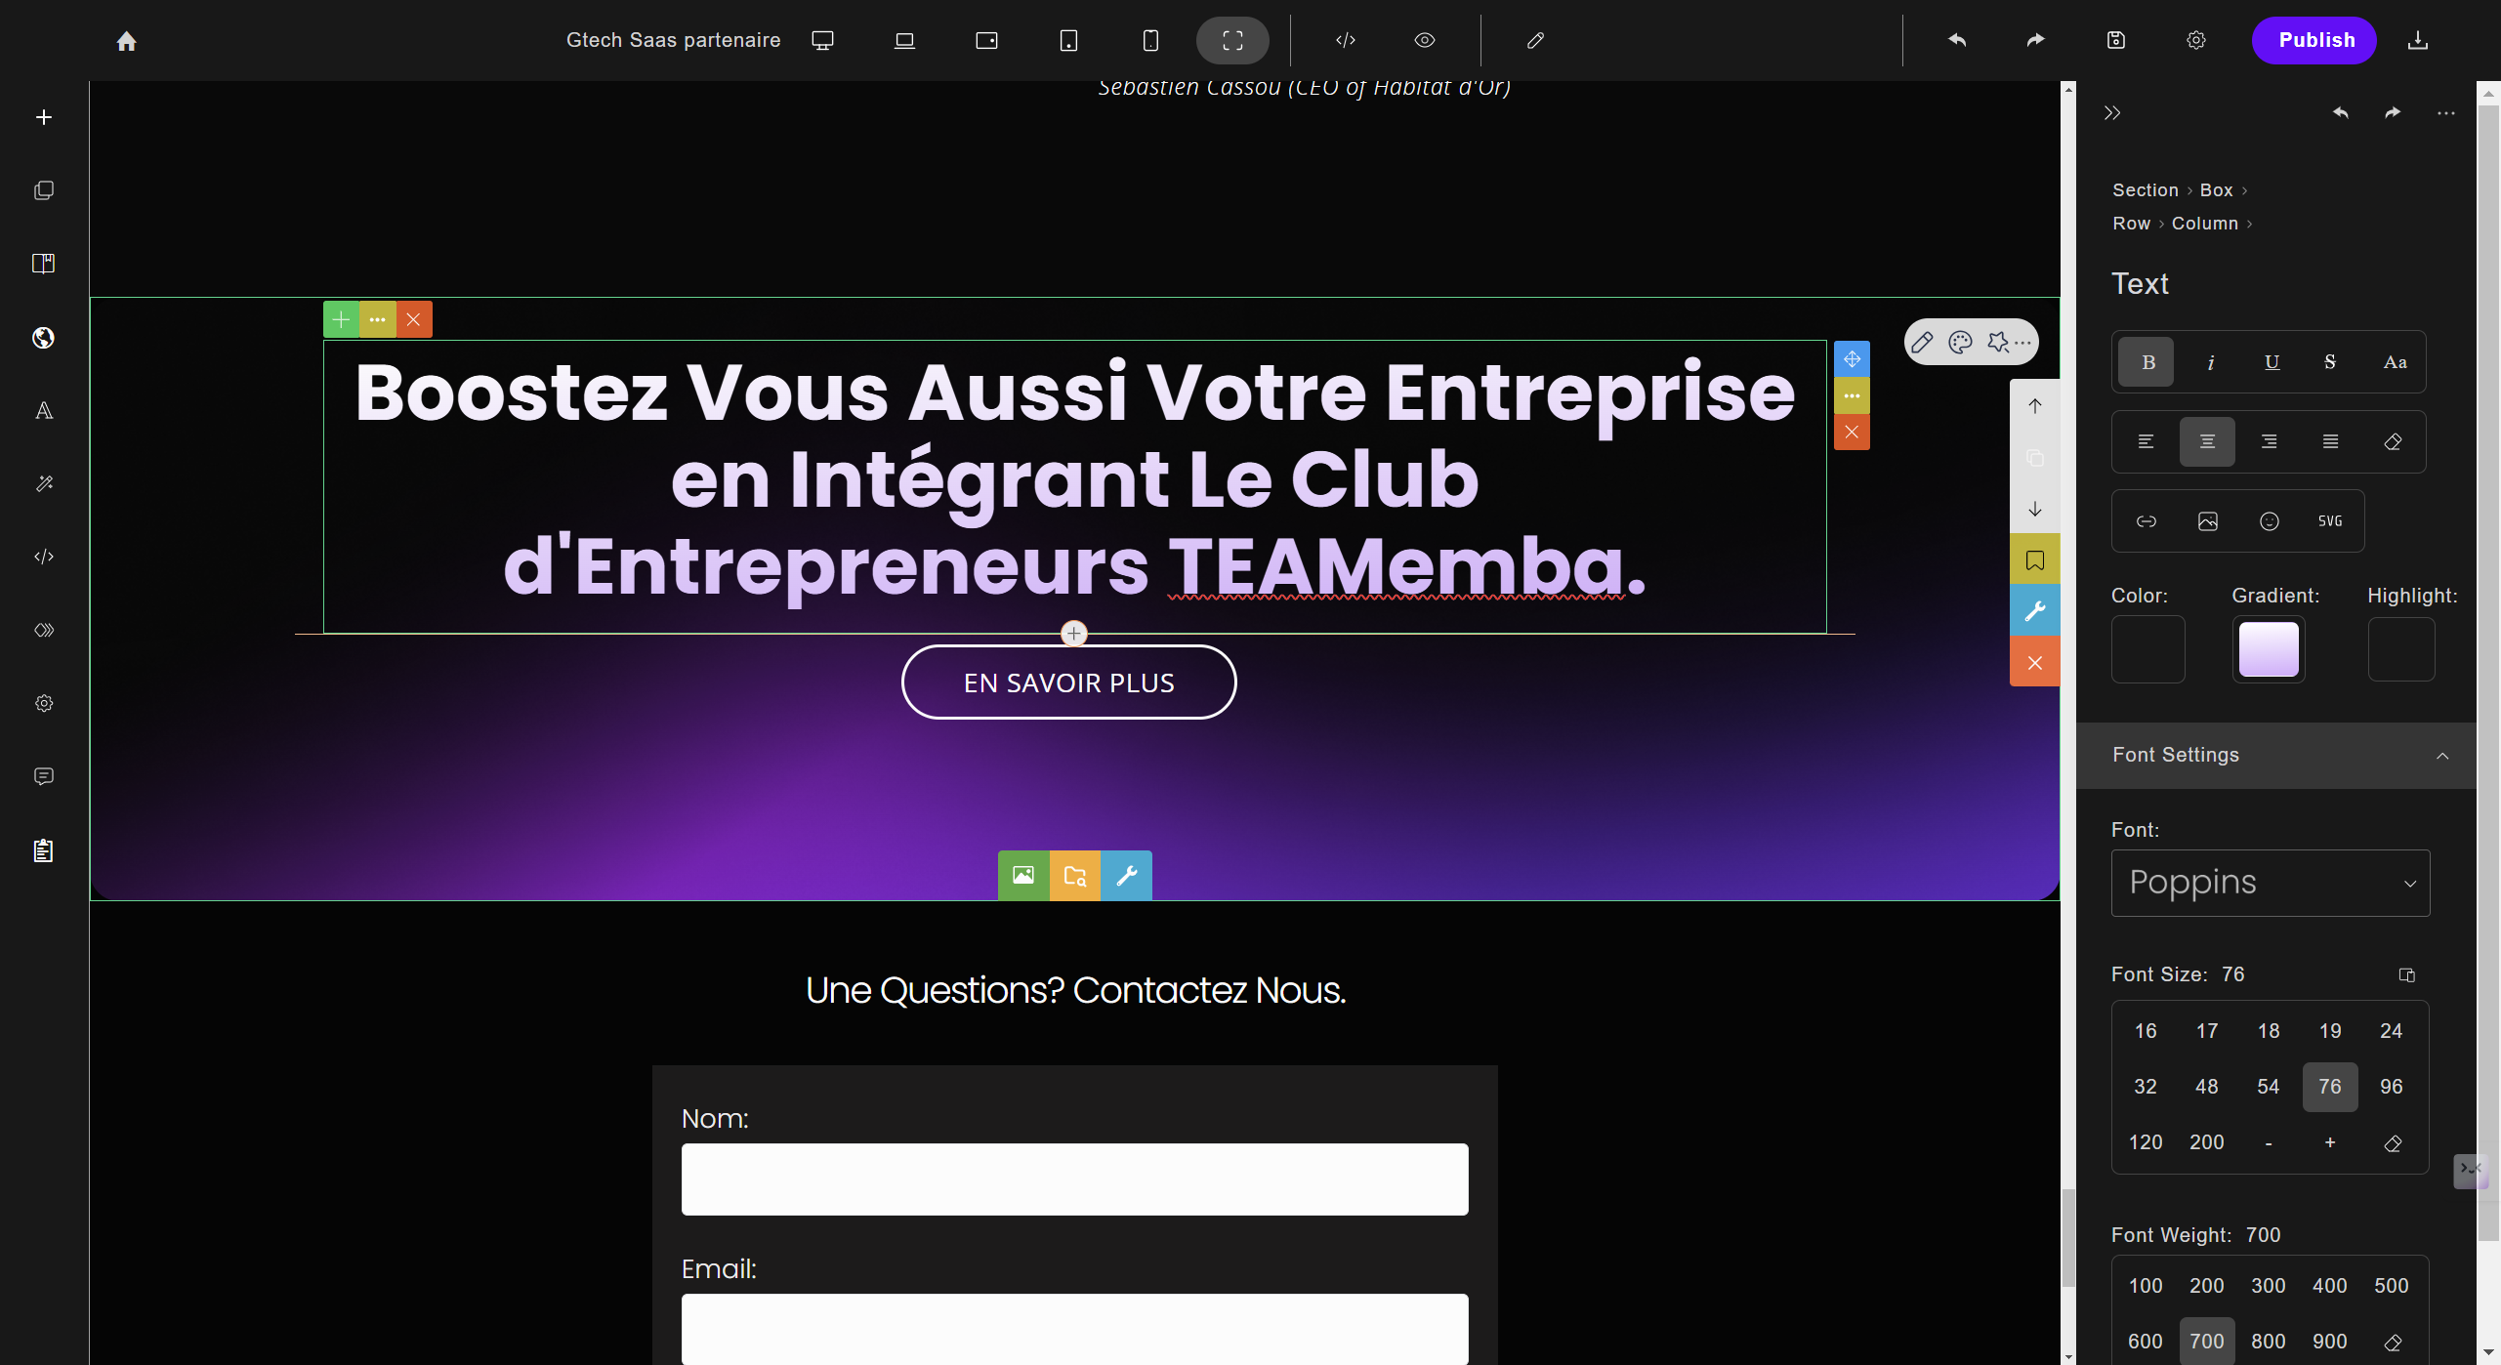Undo last action in top toolbar

coord(1956,40)
